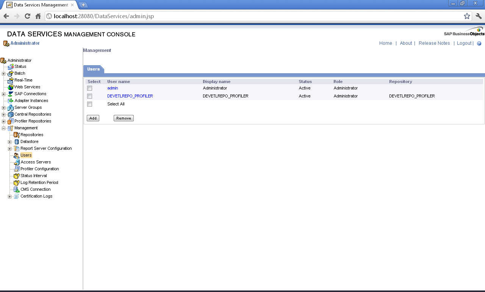The image size is (485, 292).
Task: Click the CMS Connection icon
Action: (x=17, y=190)
